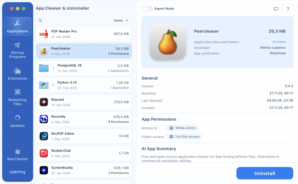
Task: Click the ScreenBuddy app icon
Action: pos(44,170)
